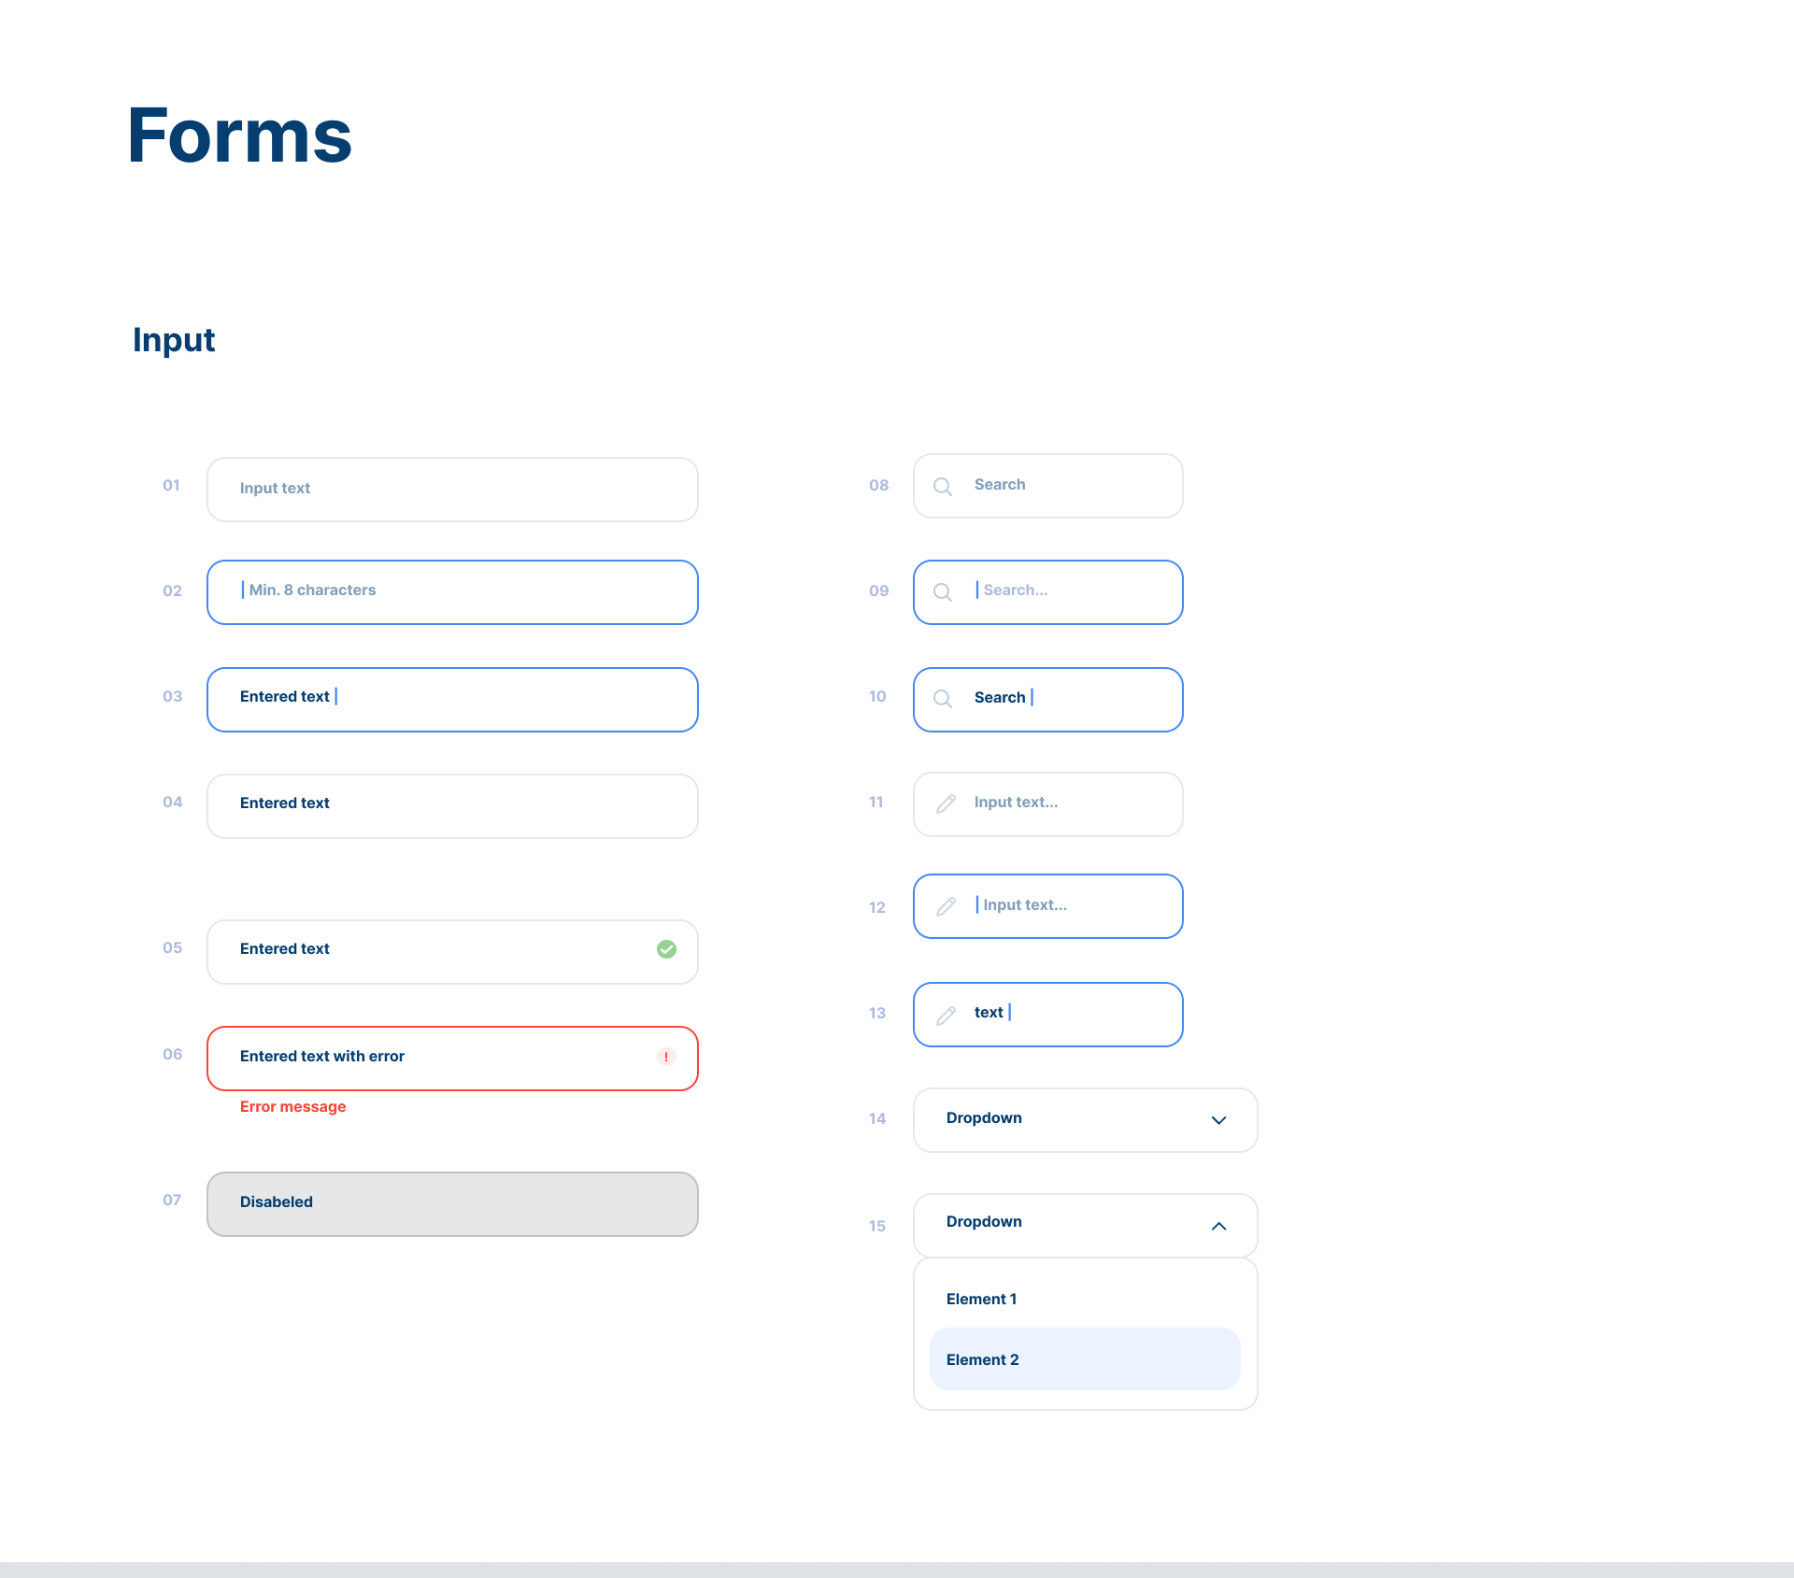Viewport: 1794px width, 1578px height.
Task: Click the magnifier icon in the Search... field
Action: click(x=943, y=592)
